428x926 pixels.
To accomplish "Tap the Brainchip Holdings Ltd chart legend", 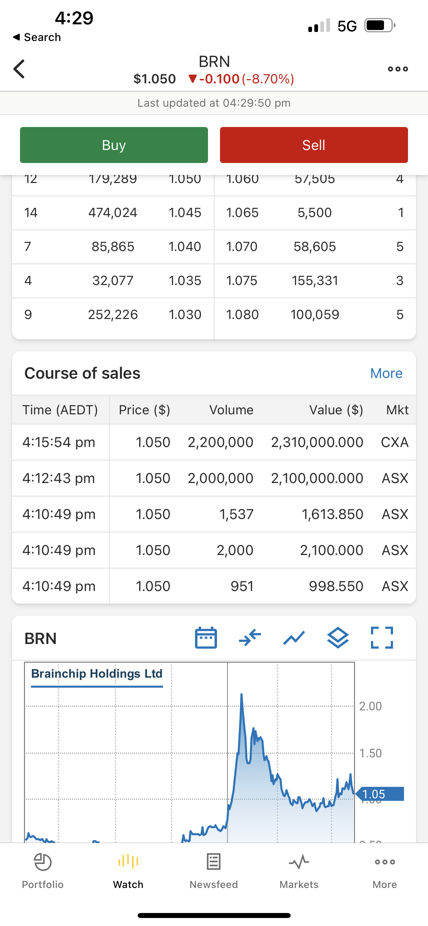I will pyautogui.click(x=97, y=674).
